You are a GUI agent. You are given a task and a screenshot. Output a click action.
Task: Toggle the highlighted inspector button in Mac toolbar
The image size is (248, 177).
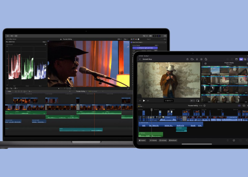click(159, 36)
